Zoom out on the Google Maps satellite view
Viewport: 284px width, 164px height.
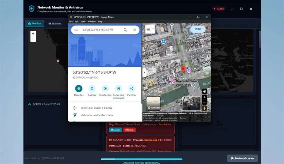pos(205,102)
